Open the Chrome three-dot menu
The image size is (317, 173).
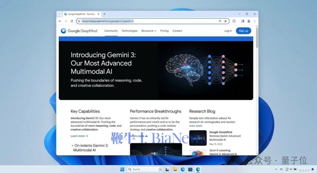point(254,21)
